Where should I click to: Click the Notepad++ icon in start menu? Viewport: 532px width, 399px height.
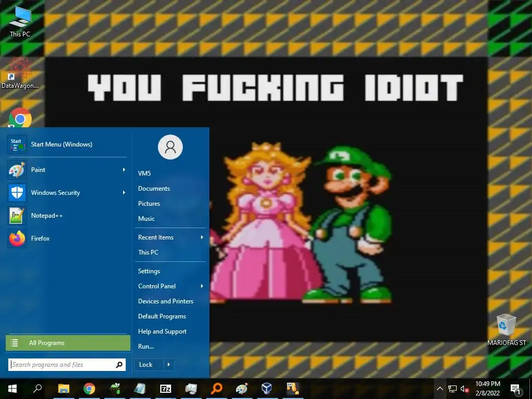(x=17, y=216)
